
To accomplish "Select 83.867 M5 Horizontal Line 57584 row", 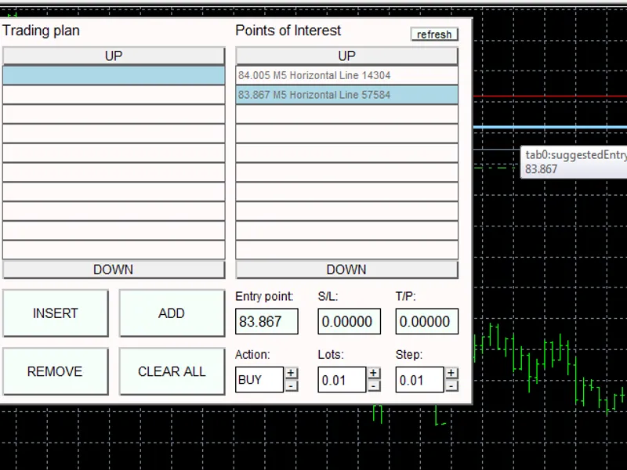I will (x=346, y=95).
